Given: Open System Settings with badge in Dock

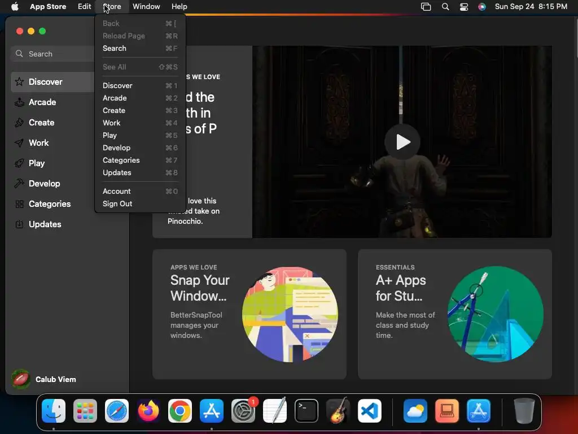Looking at the screenshot, I should (243, 411).
